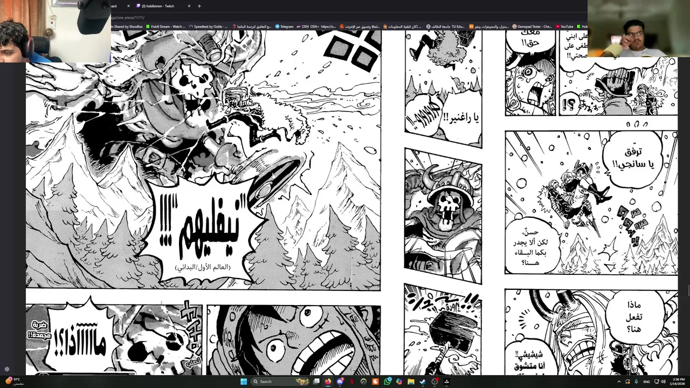The height and width of the screenshot is (388, 690).
Task: Click the manga panel with the shocked face
Action: (x=294, y=340)
